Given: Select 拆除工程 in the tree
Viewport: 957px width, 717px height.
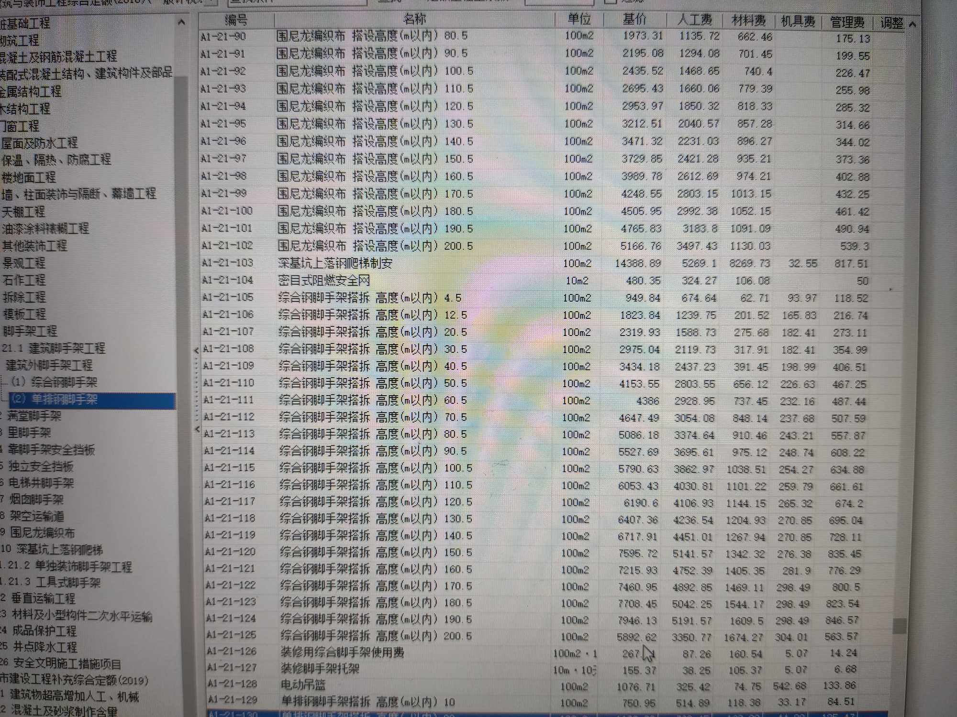Looking at the screenshot, I should pos(24,297).
